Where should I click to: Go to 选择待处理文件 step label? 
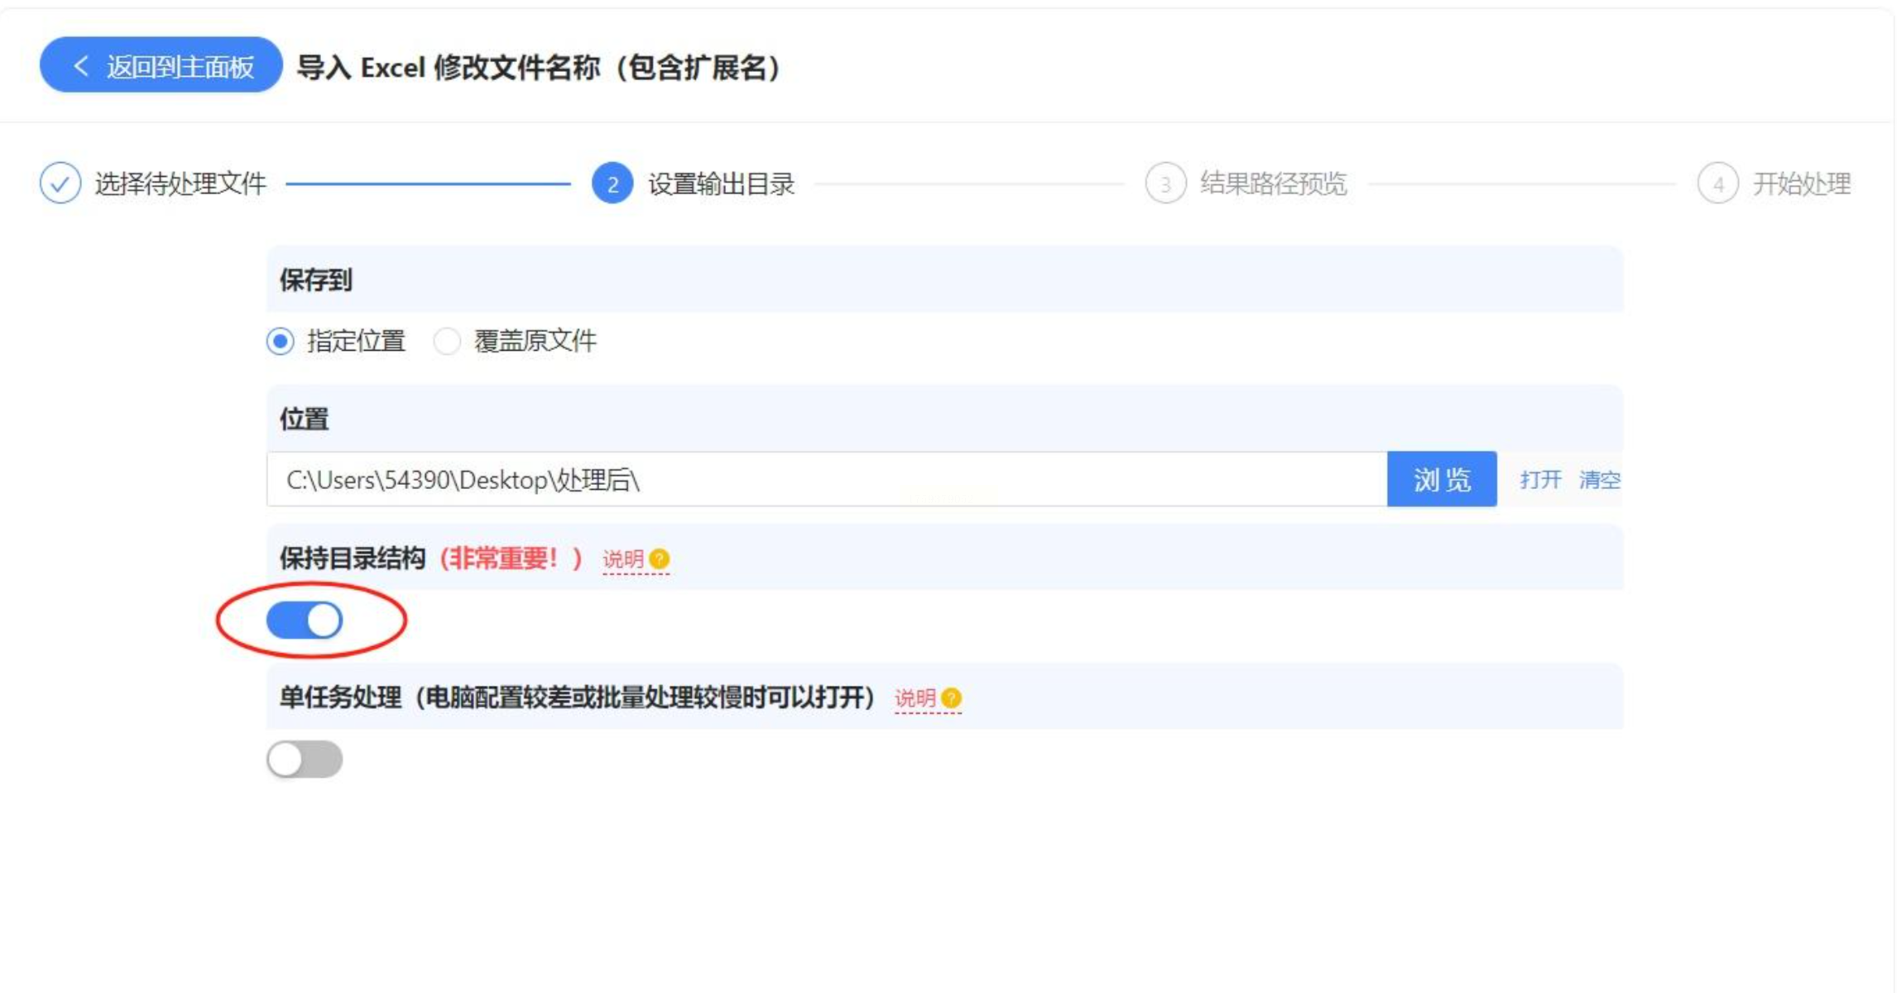[180, 183]
